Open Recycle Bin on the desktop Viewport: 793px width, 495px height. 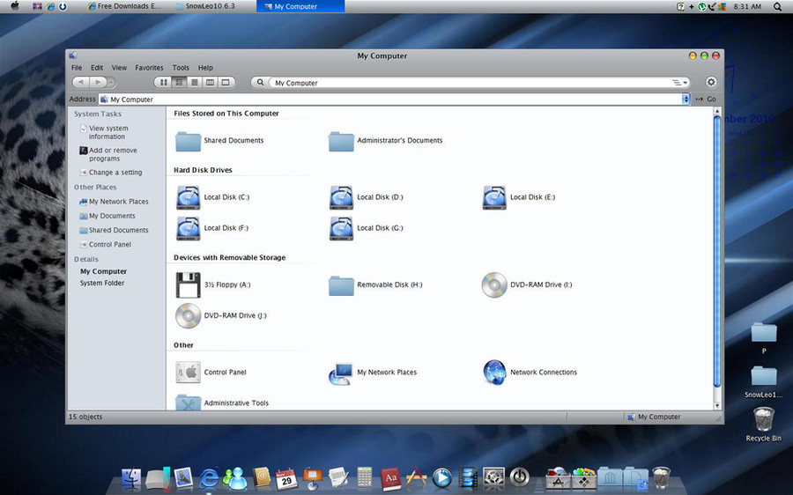tap(764, 419)
